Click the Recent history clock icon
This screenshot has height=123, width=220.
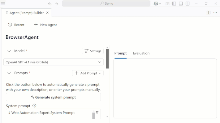[10, 25]
